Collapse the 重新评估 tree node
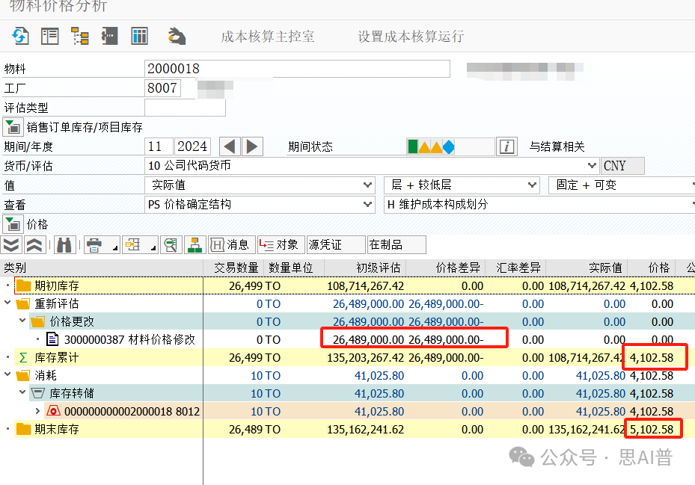 point(7,303)
